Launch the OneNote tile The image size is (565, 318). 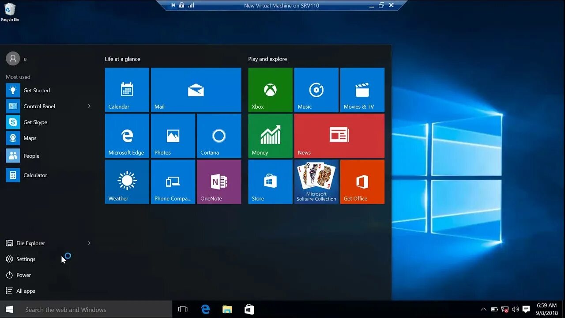[219, 182]
